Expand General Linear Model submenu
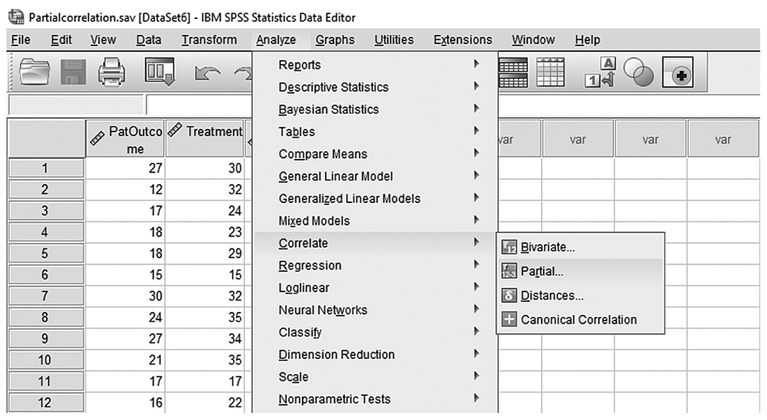This screenshot has width=767, height=420. click(x=375, y=176)
